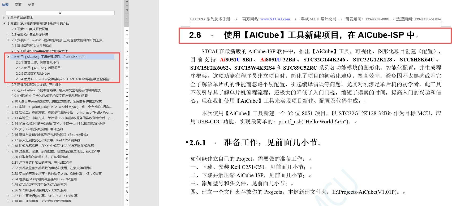Collapse heading 2 集成开发环境的使用与ISP下载软件的介绍

4,24
